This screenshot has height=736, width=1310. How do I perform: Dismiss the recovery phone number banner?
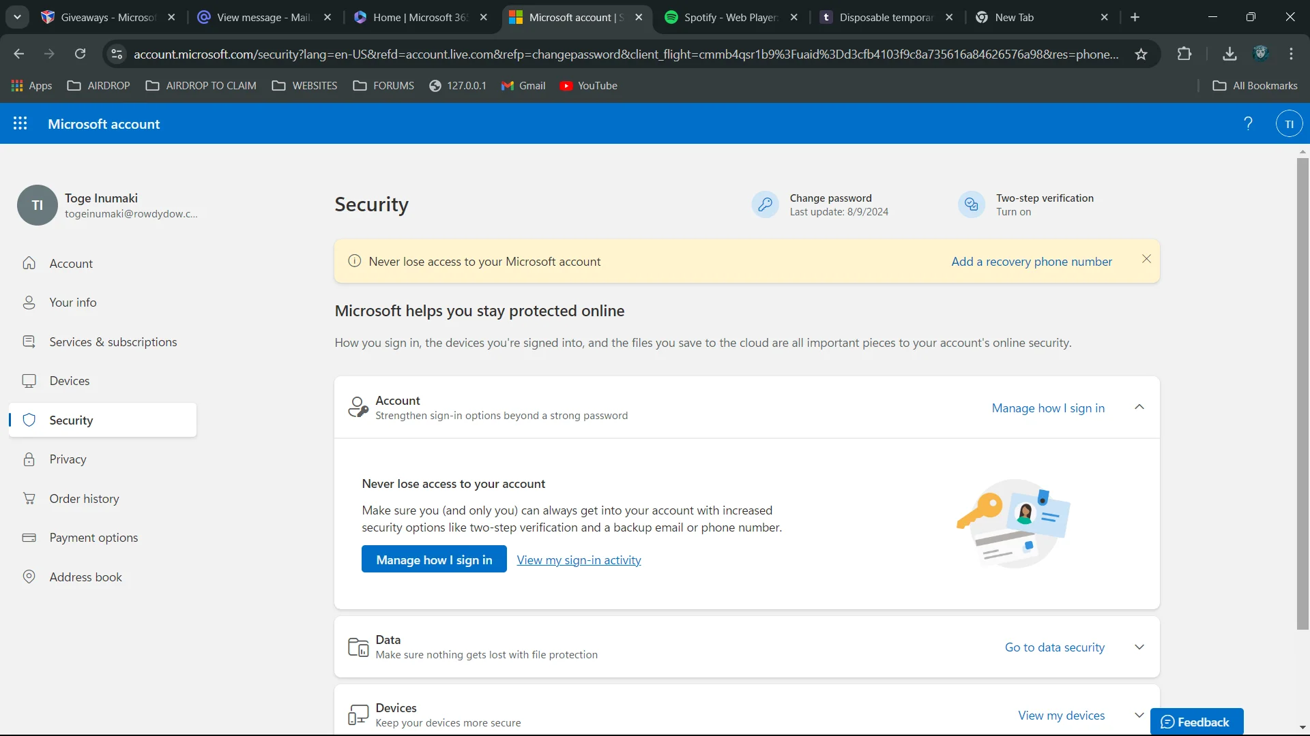1146,259
